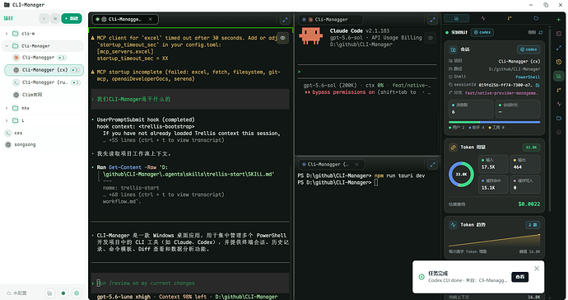Click the feat/native-provider-manageme.. branch text

(x=501, y=93)
